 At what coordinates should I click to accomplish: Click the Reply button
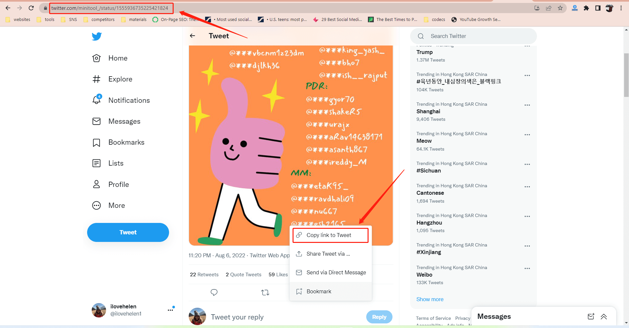tap(379, 317)
